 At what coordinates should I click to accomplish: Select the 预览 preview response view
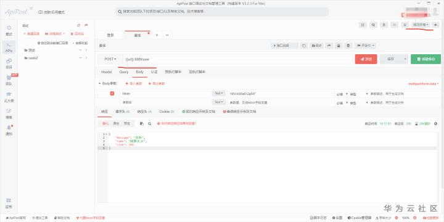click(127, 124)
